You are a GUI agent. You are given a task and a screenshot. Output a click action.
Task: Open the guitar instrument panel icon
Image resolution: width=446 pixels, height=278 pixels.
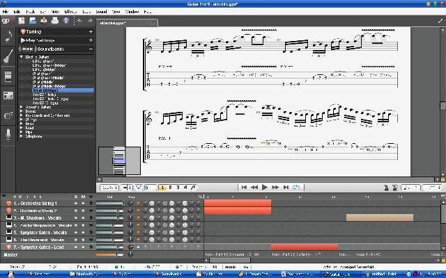[x=8, y=56]
